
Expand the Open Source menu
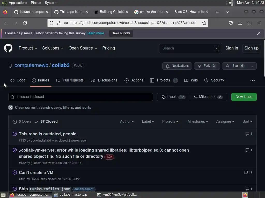[83, 48]
